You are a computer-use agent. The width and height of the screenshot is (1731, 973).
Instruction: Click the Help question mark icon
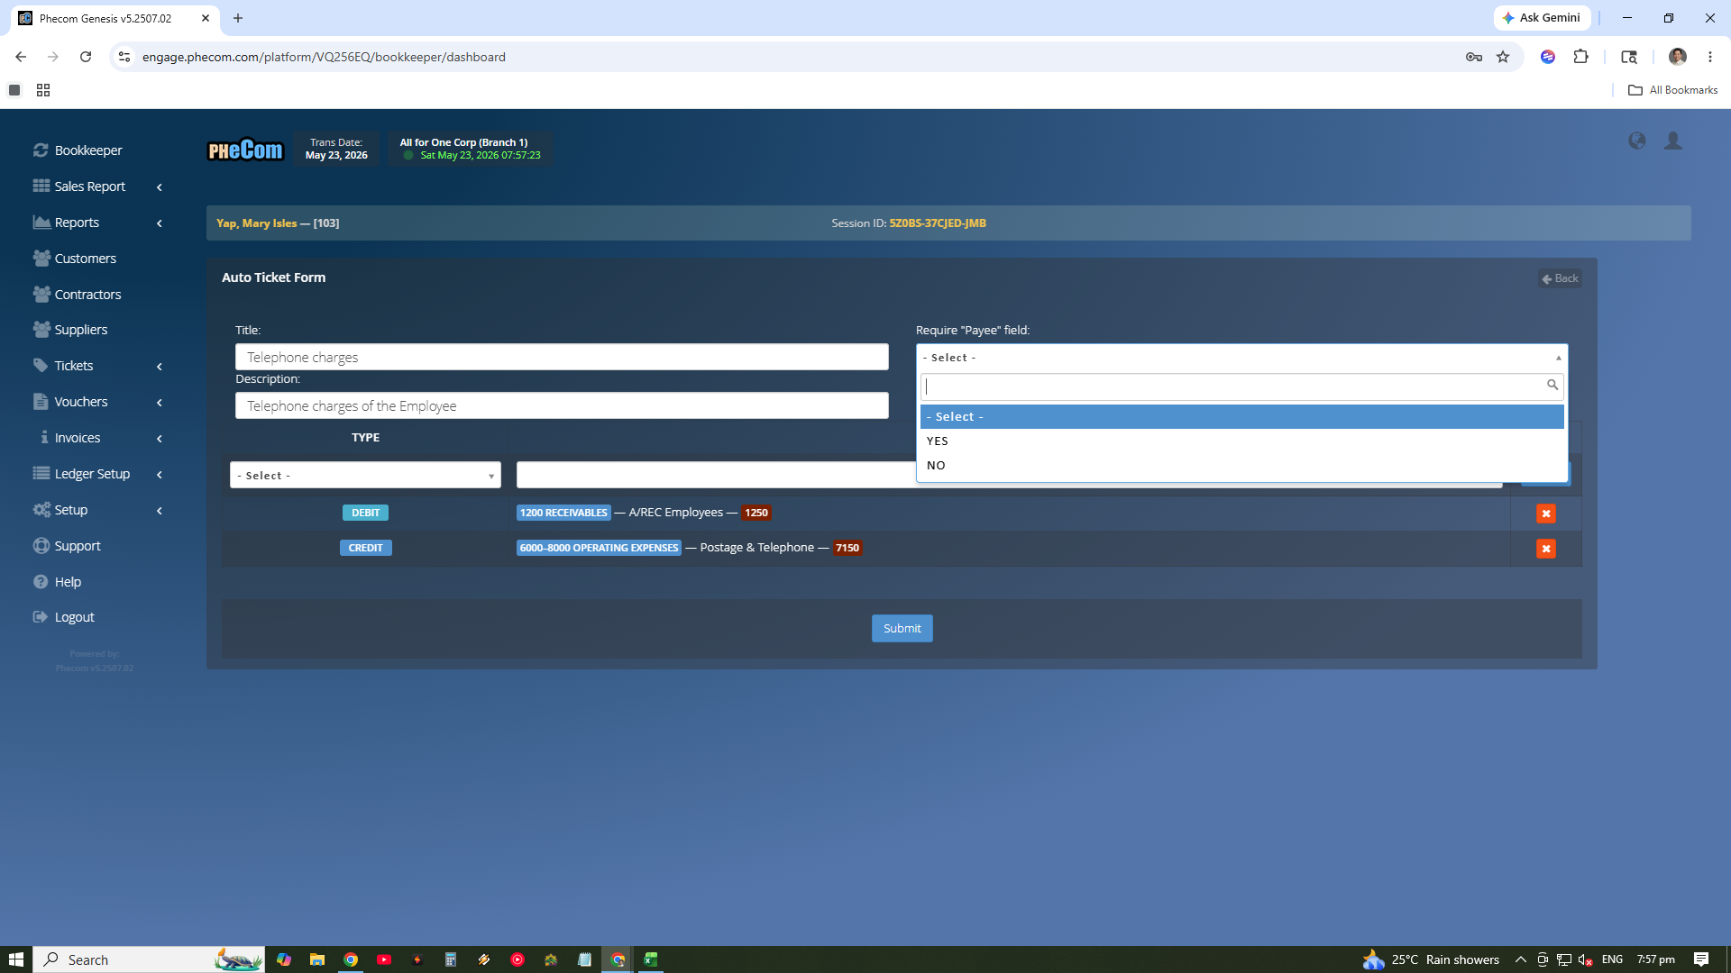pyautogui.click(x=41, y=581)
